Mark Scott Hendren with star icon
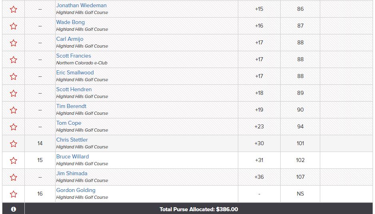Screen dimensions: 375x214 click(x=14, y=93)
